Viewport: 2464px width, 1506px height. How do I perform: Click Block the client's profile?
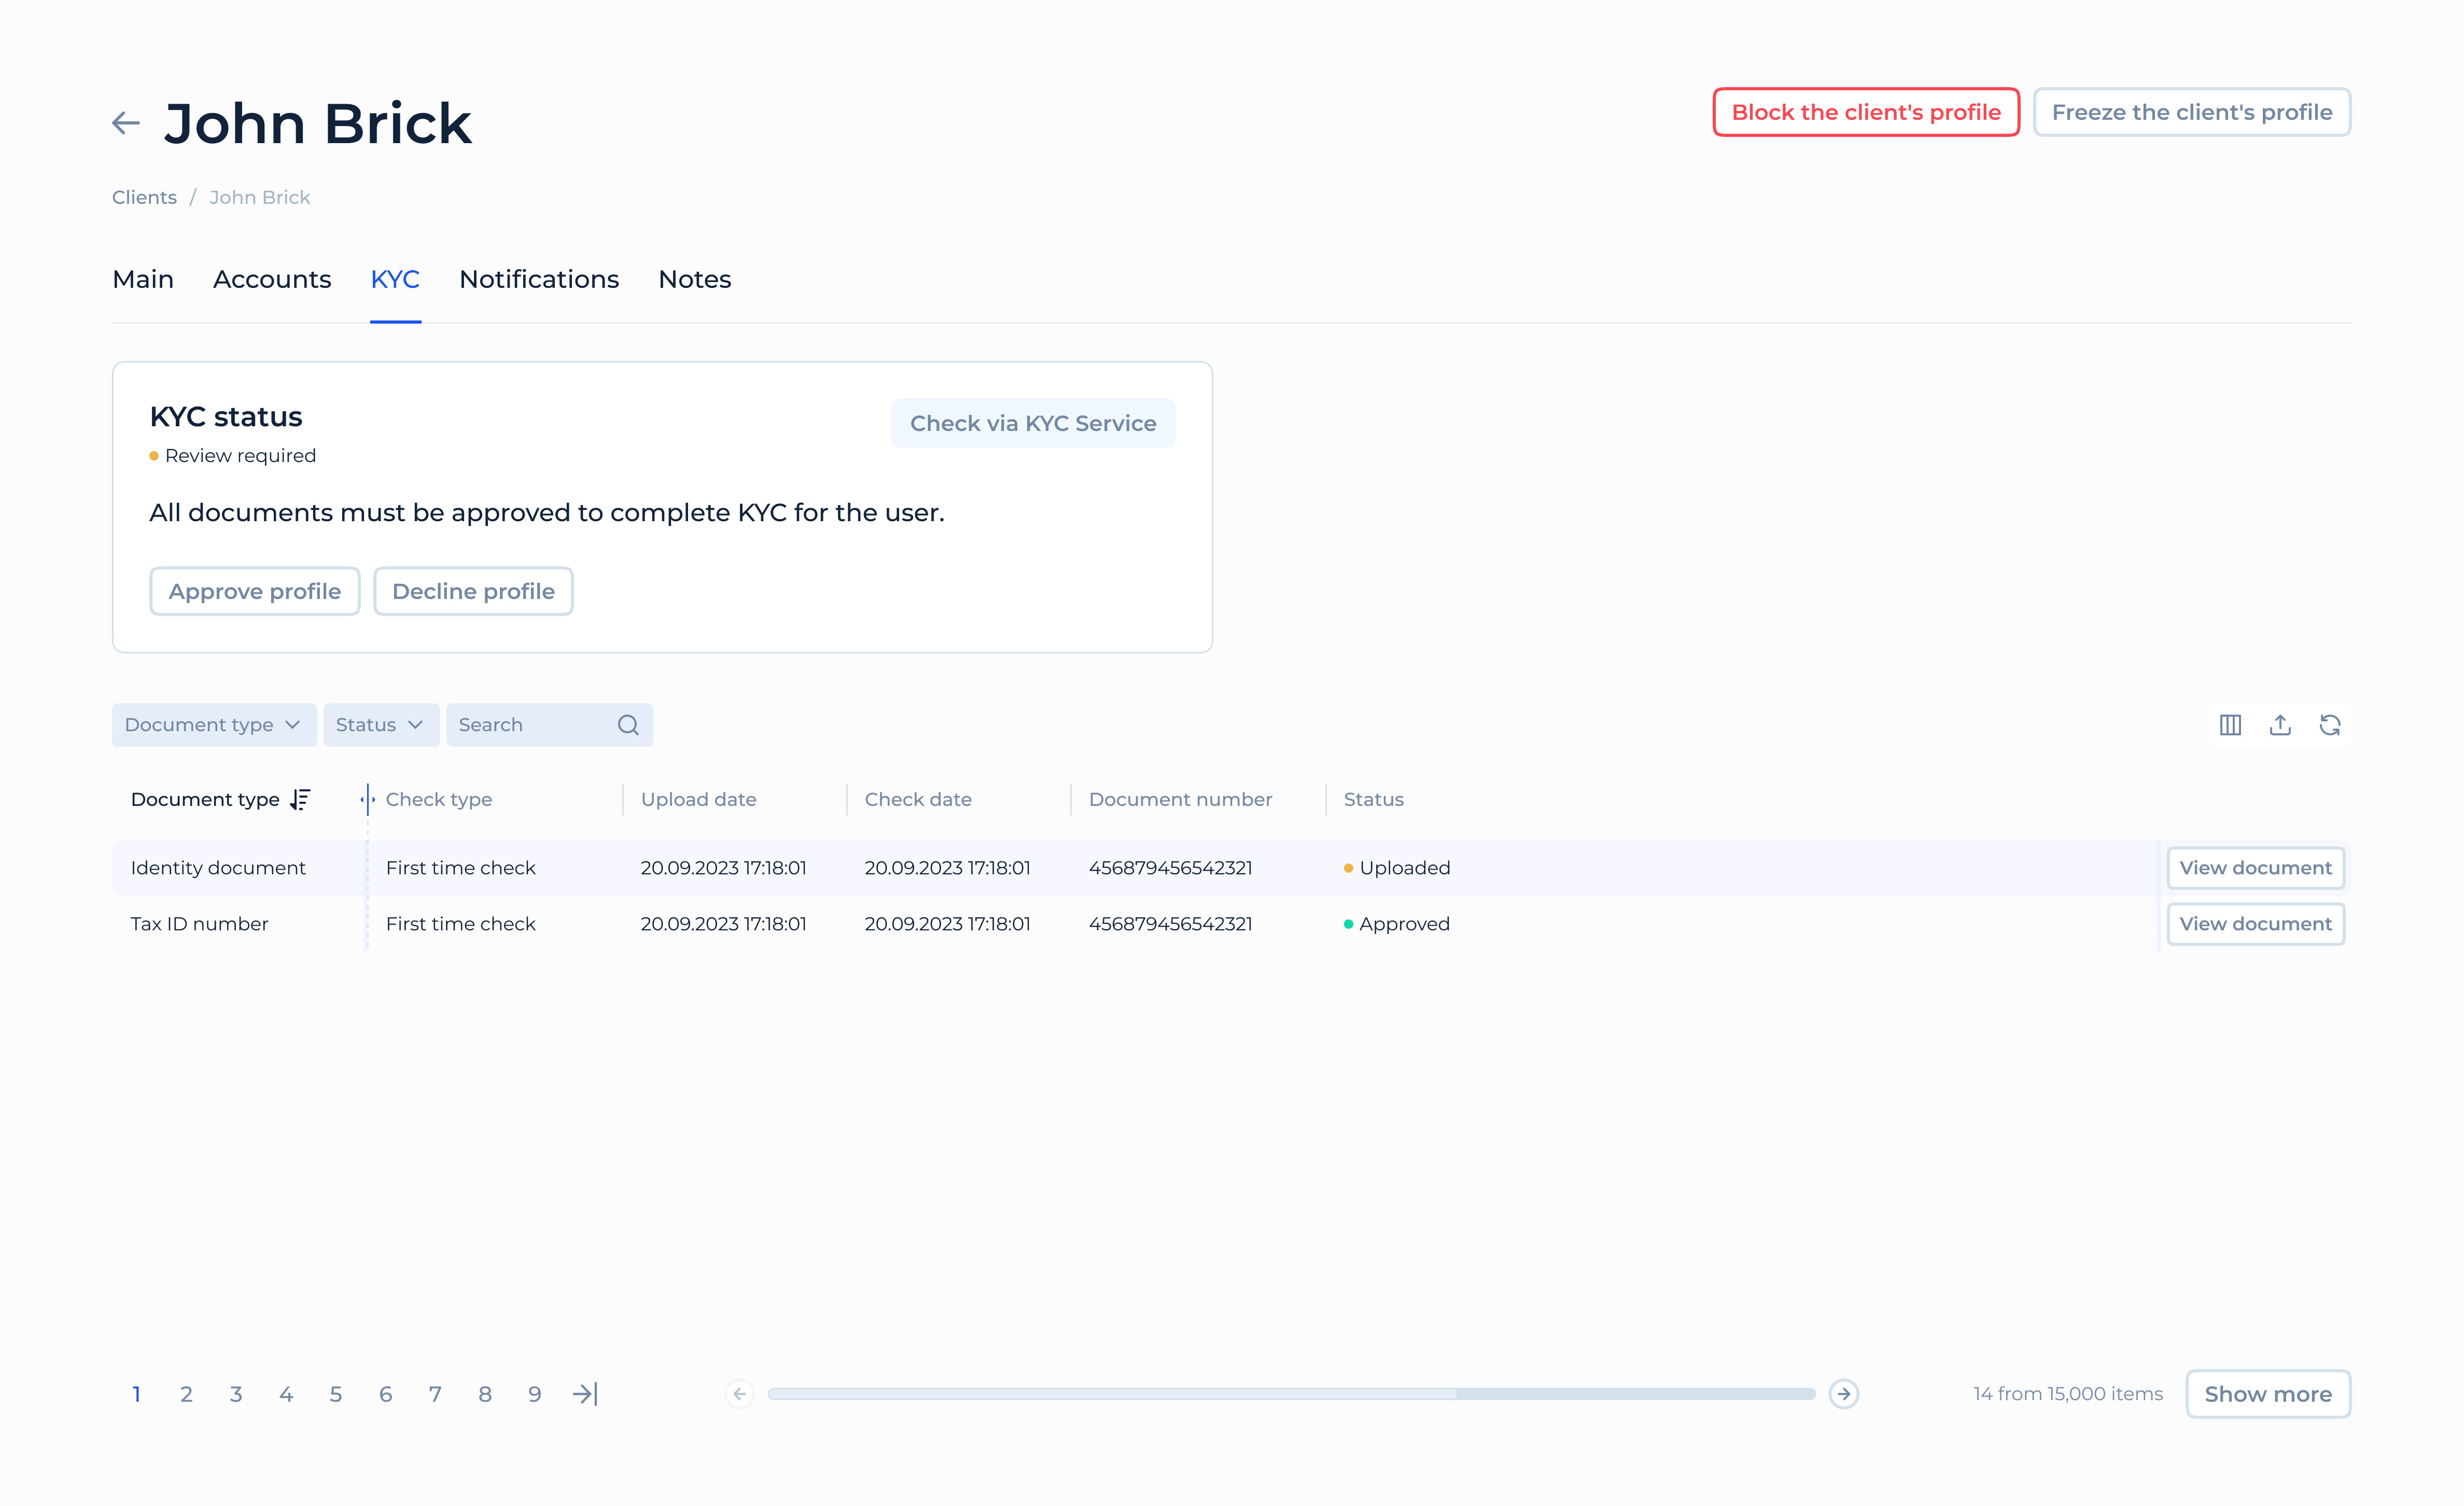1865,112
